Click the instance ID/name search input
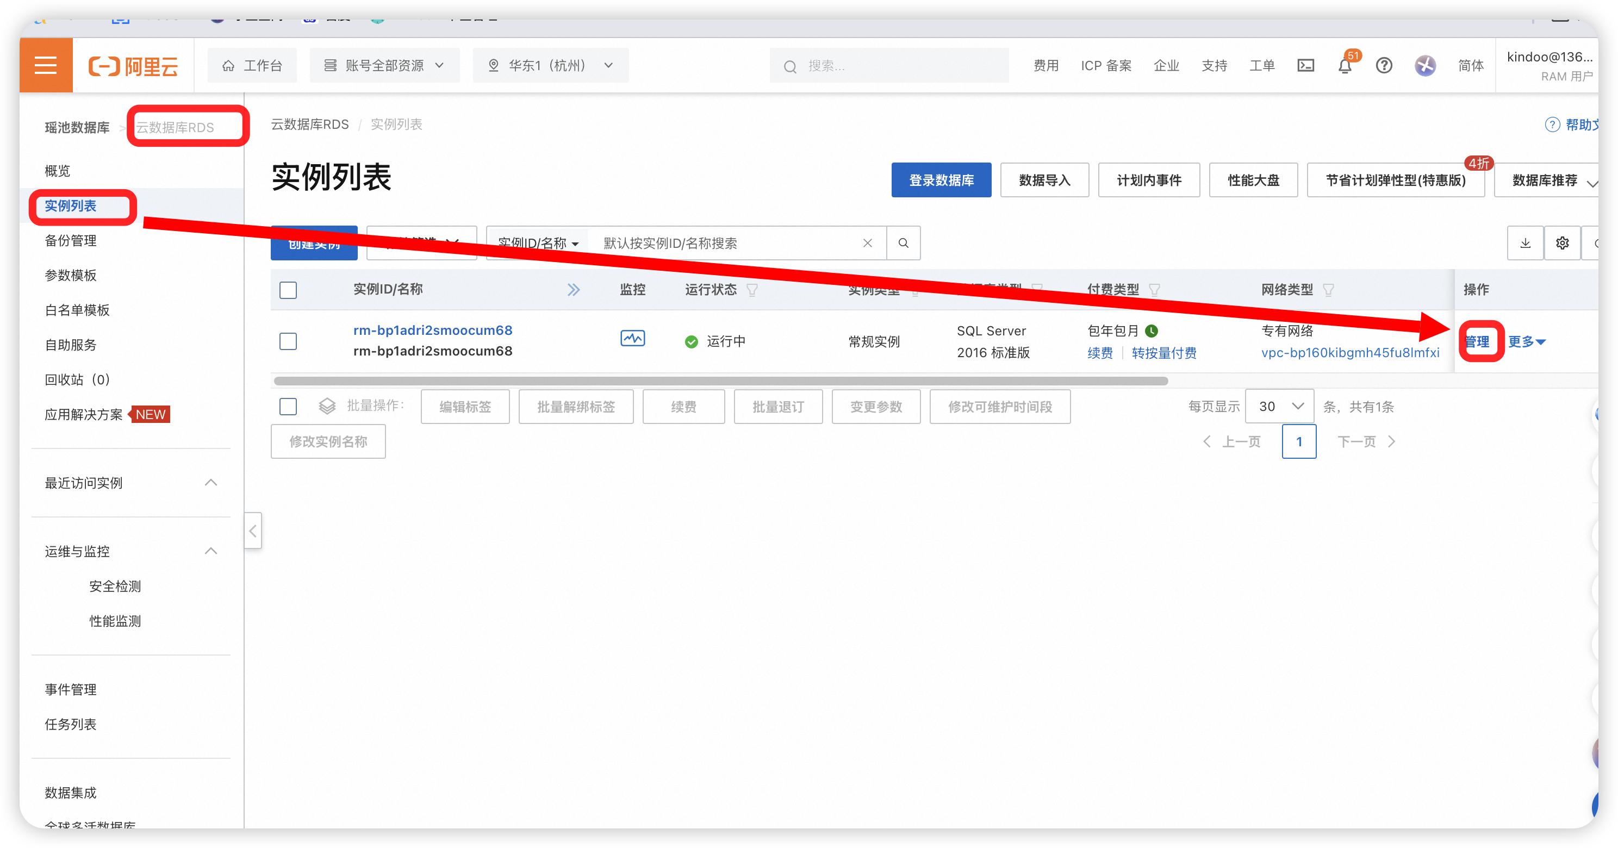 point(729,243)
